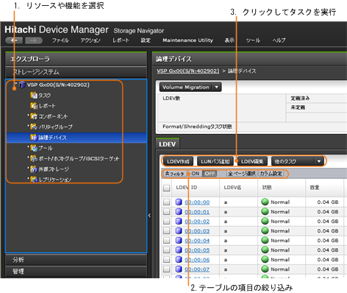The width and height of the screenshot is (347, 293).
Task: Open the 他のタスク dropdown
Action: [298, 161]
